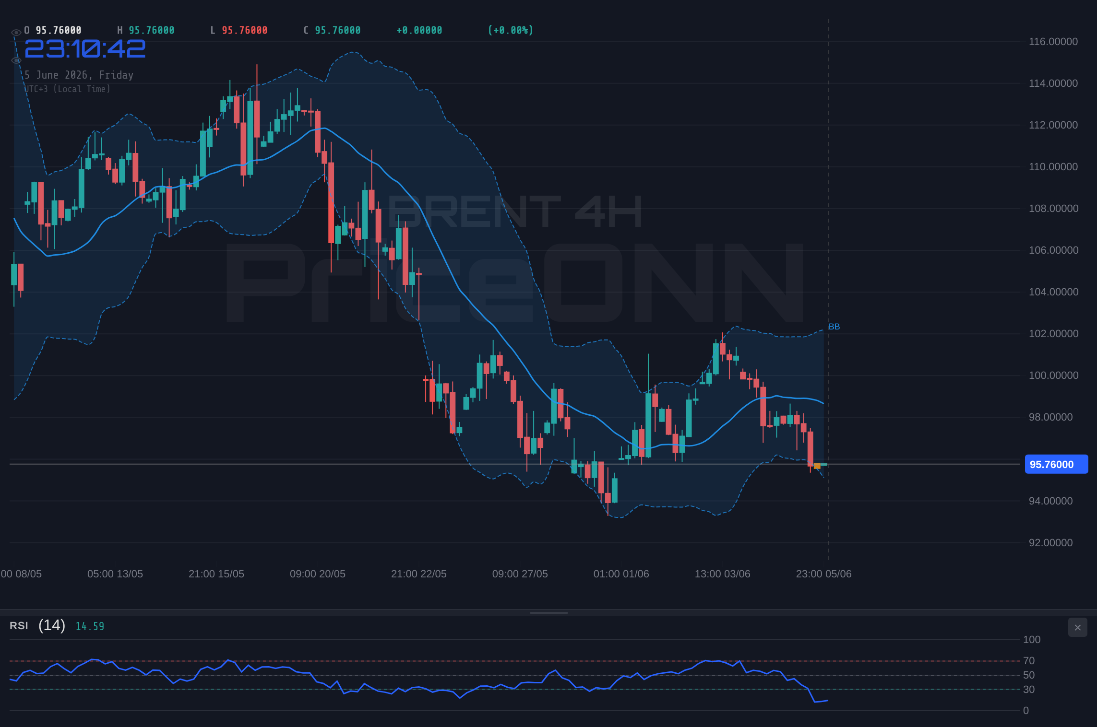Click the 94.00000 price axis label

(1050, 501)
